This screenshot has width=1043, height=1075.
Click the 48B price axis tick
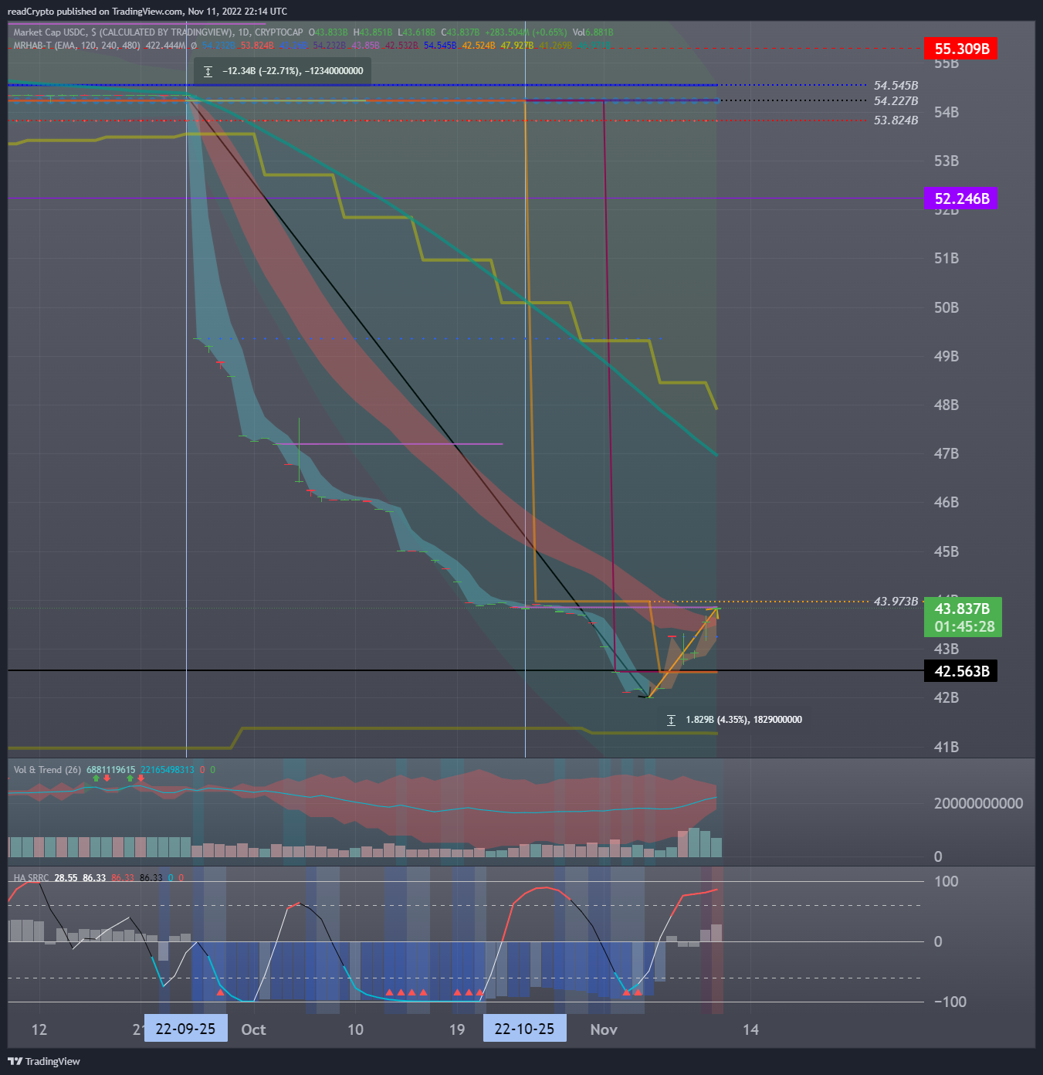(946, 405)
